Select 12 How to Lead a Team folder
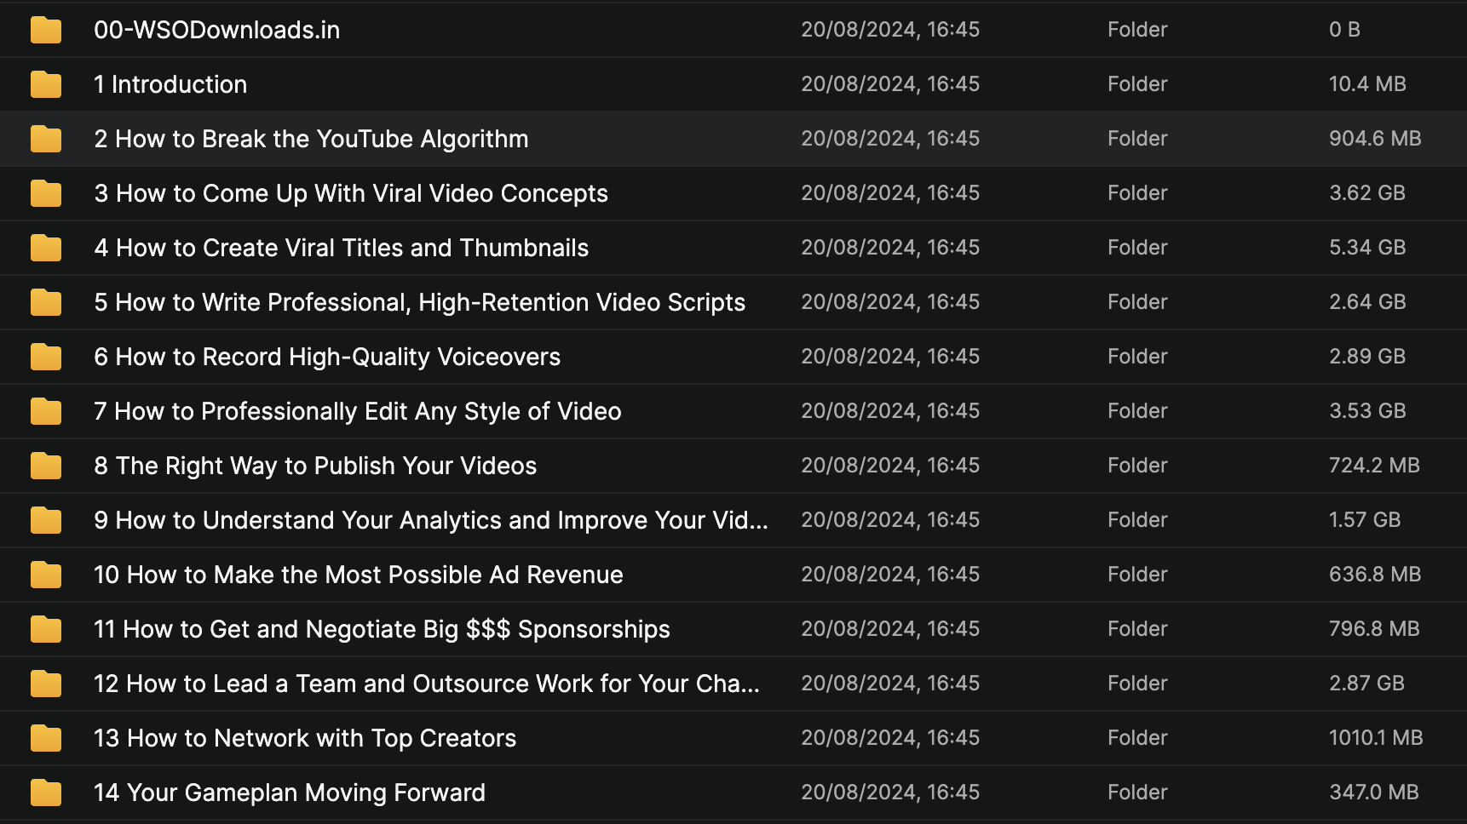This screenshot has width=1467, height=824. click(426, 684)
